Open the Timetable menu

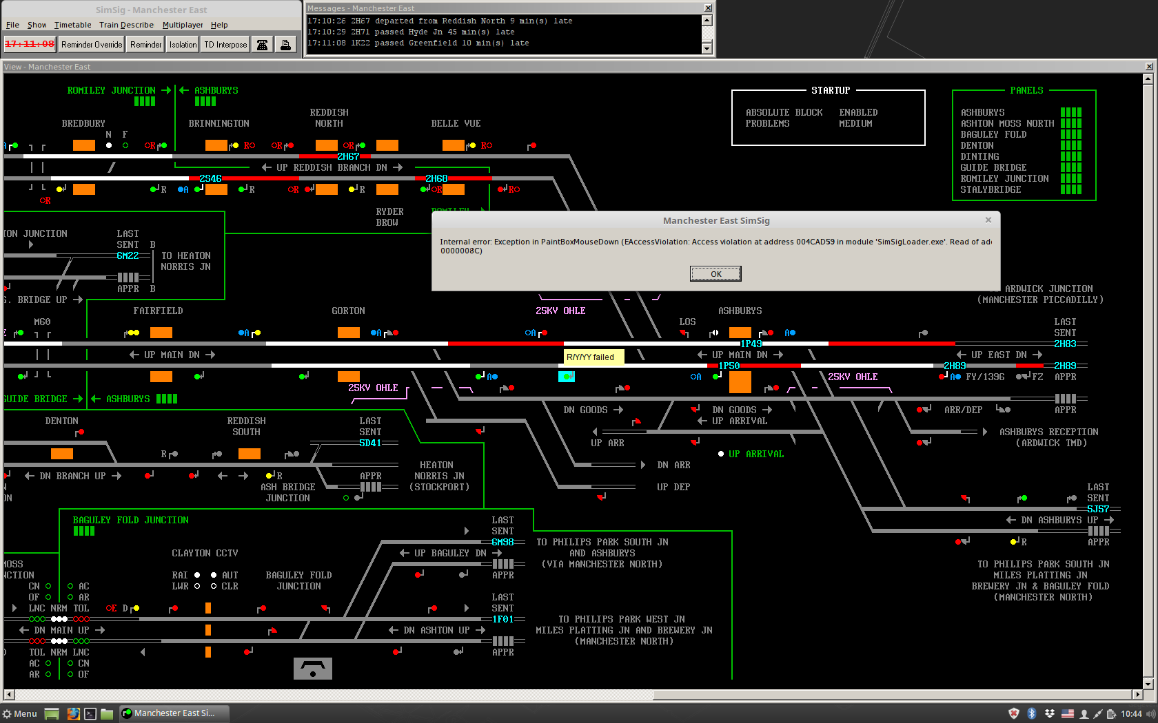(x=73, y=25)
